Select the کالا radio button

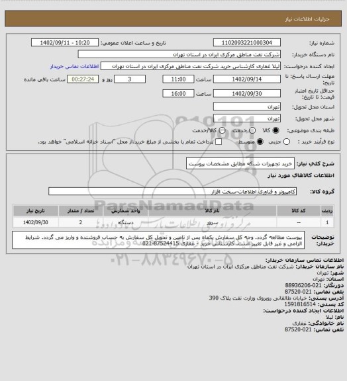[x=275, y=130]
